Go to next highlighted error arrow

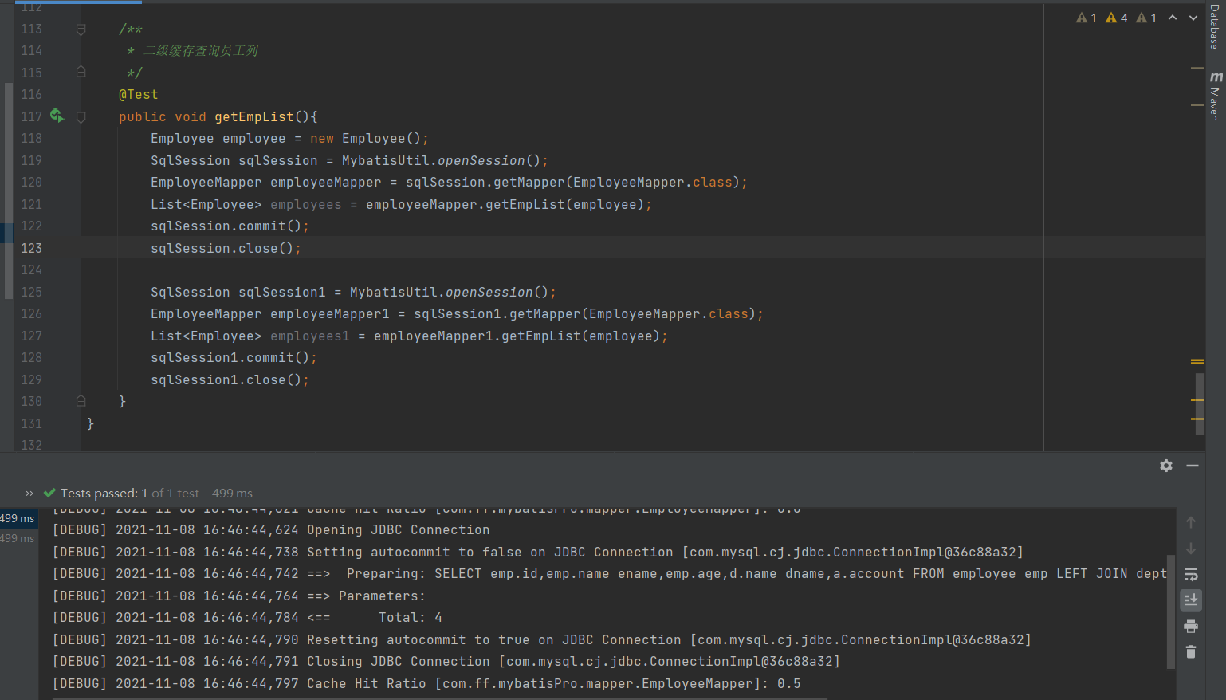(1193, 18)
